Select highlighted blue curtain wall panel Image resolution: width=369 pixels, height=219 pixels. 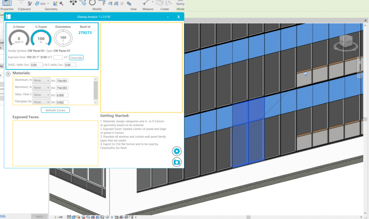[248, 133]
